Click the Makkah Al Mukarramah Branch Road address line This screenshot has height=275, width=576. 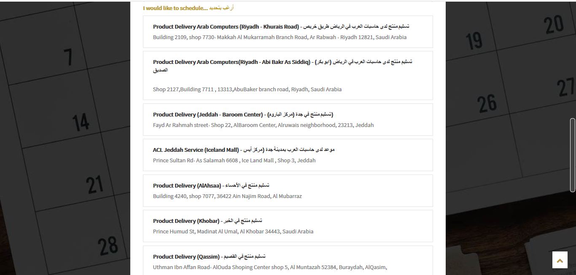point(280,37)
